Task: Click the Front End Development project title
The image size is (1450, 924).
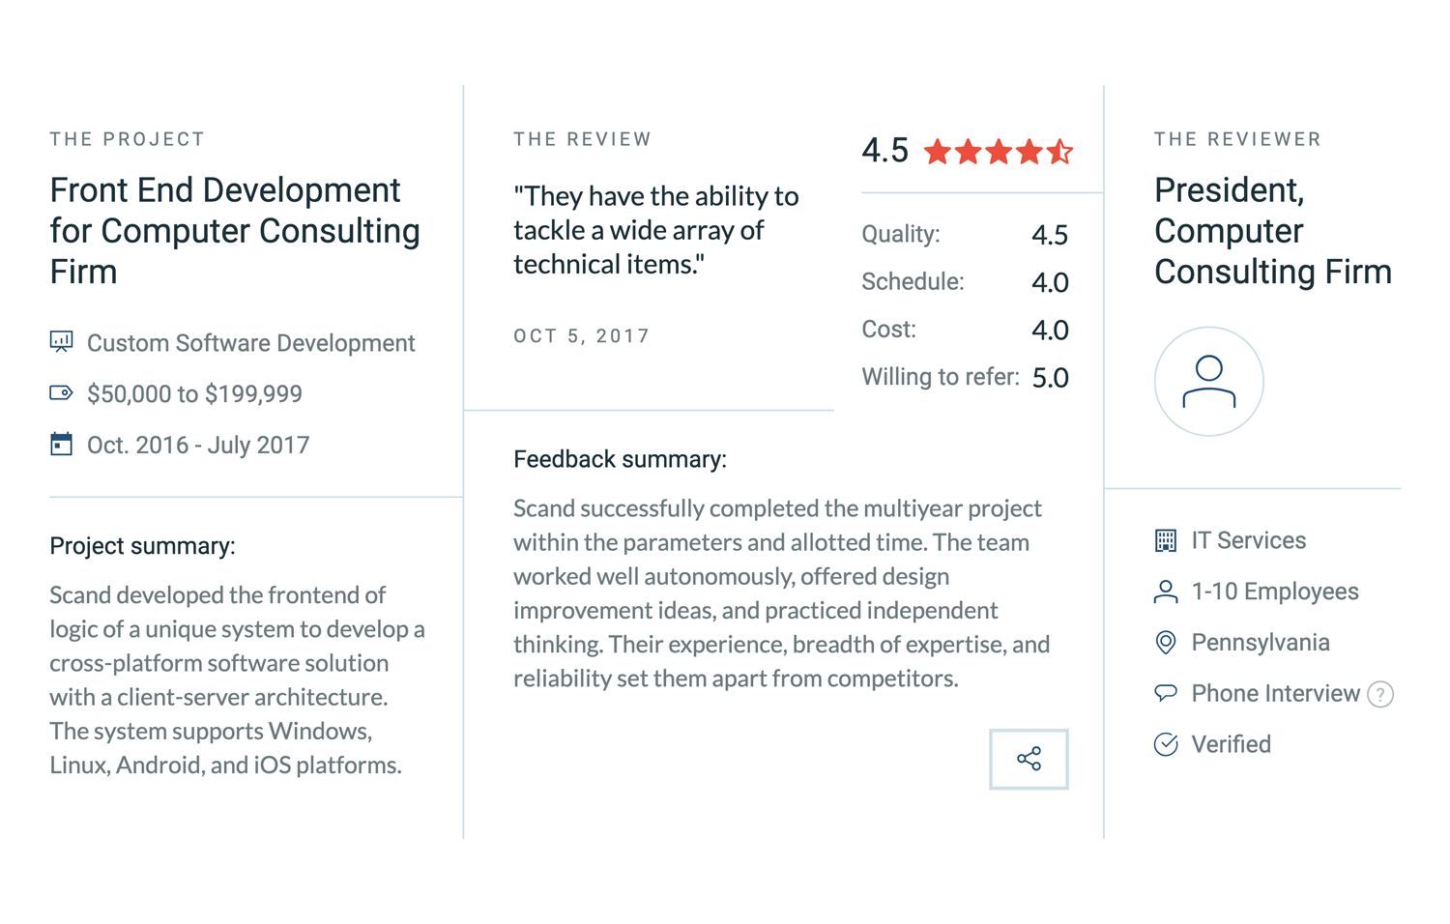Action: tap(235, 230)
